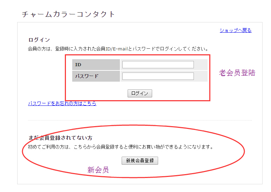This screenshot has height=192, width=271.
Task: Select the ログイン section heading
Action: (x=39, y=40)
